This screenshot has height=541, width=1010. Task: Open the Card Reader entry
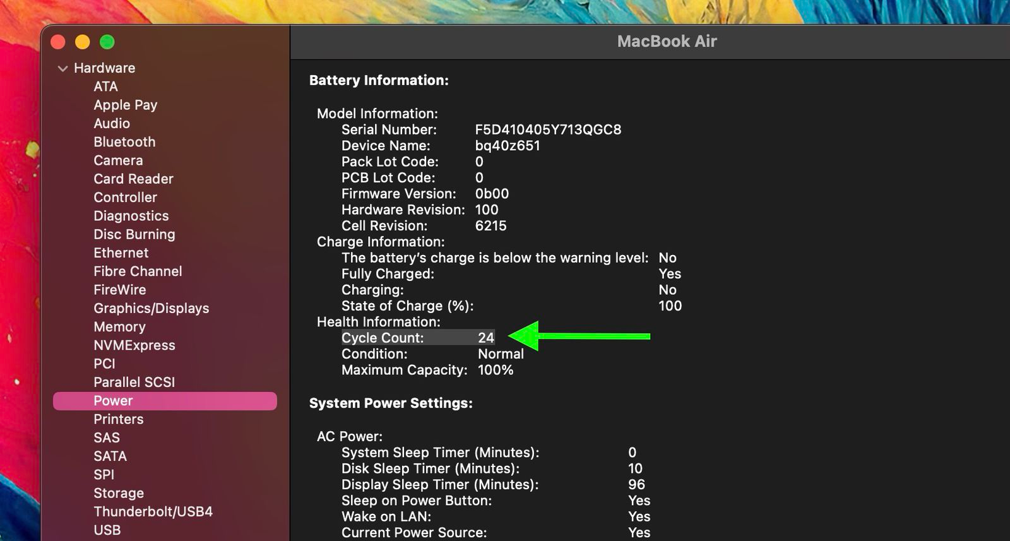133,179
